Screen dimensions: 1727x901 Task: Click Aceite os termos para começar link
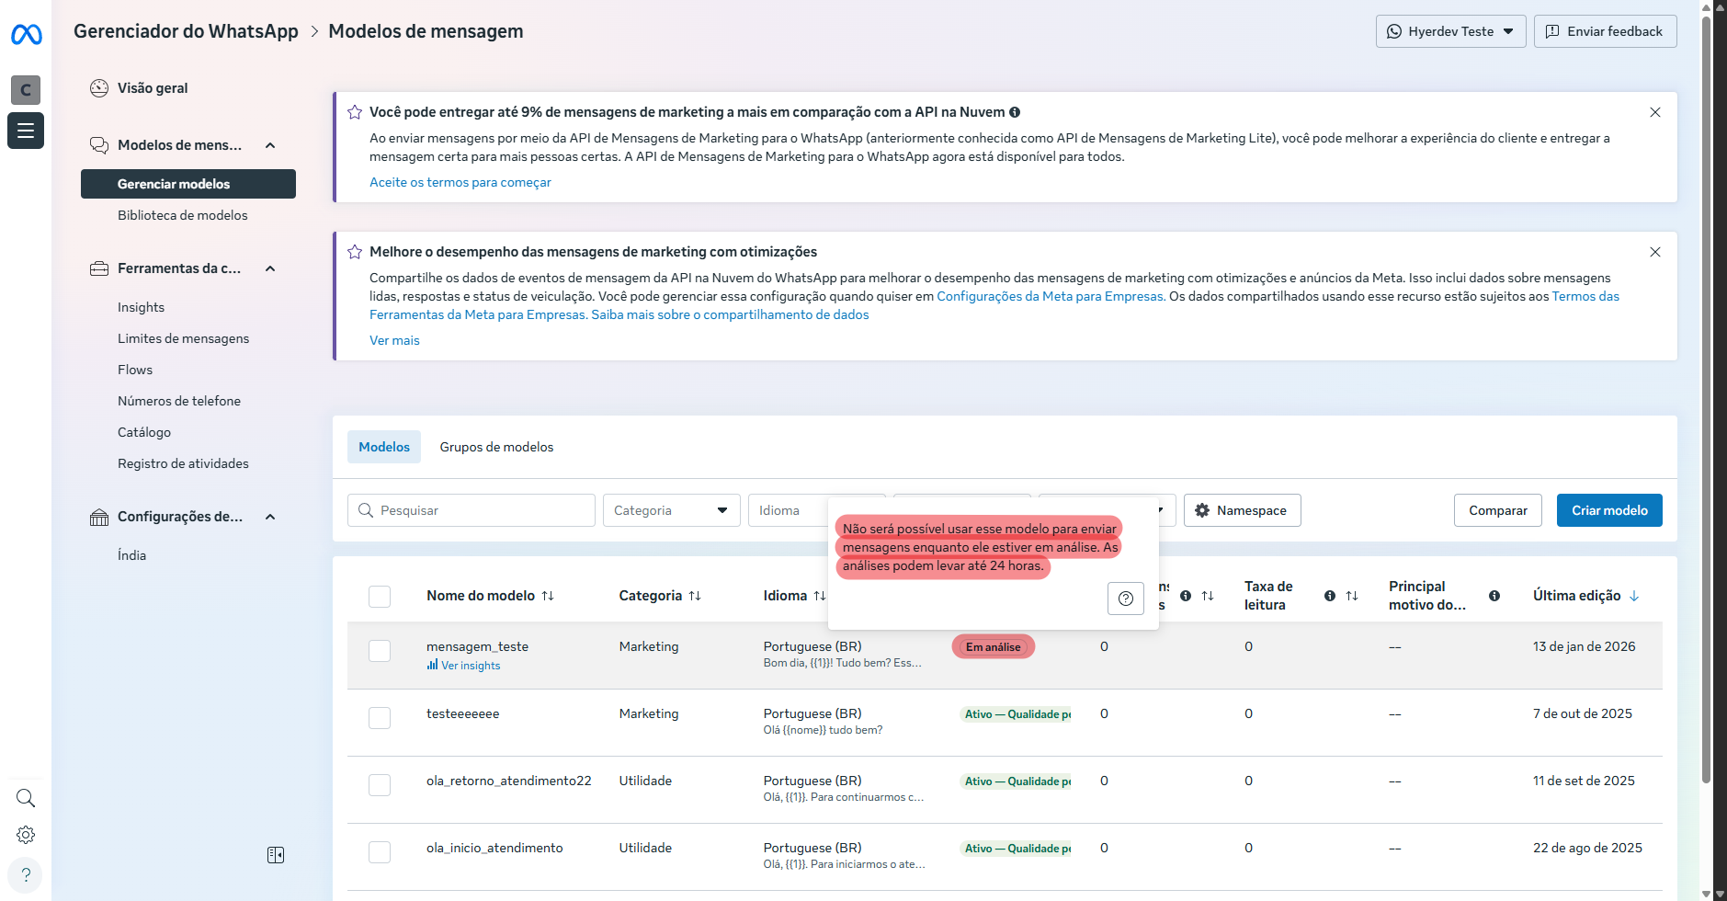[460, 182]
